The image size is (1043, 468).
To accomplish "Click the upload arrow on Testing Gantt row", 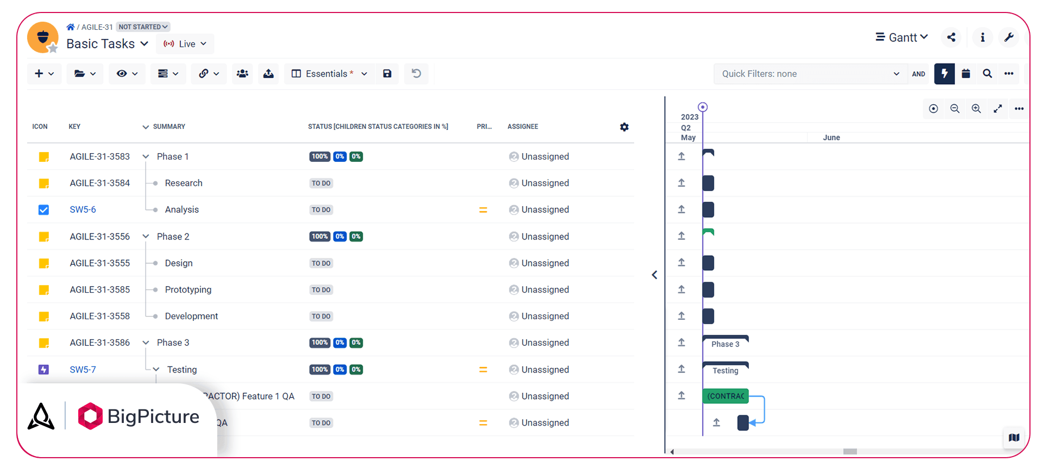I will 681,369.
